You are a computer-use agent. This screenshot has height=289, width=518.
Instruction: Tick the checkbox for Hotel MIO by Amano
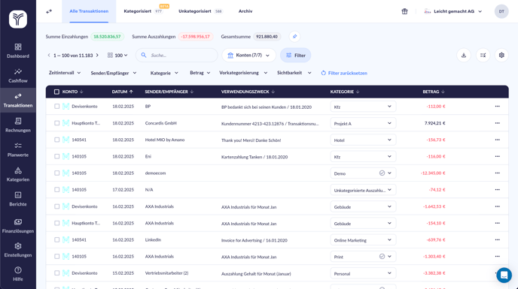[x=56, y=140]
